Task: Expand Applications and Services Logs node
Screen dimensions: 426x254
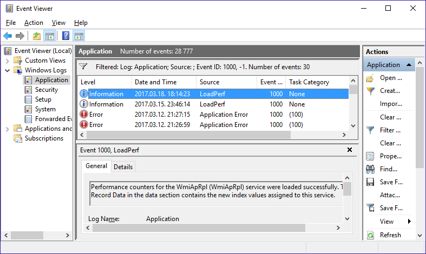Action: pos(8,129)
